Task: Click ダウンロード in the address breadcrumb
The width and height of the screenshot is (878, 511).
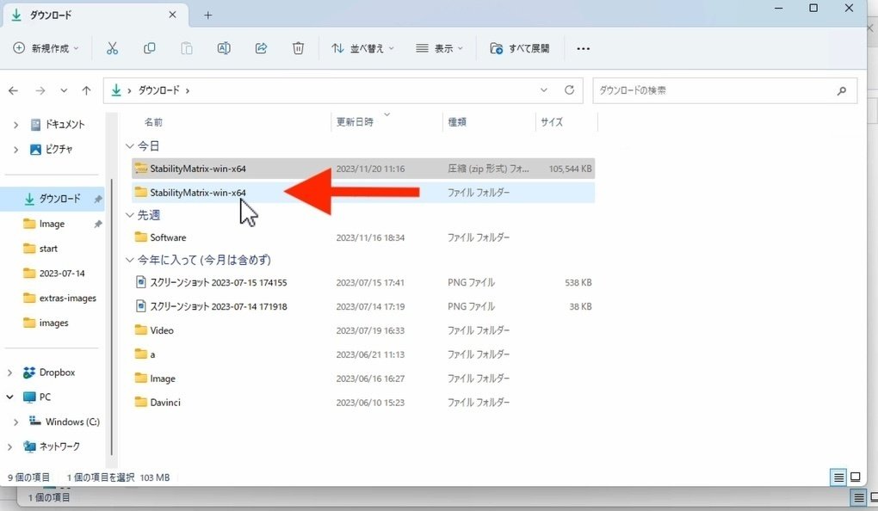Action: coord(159,90)
